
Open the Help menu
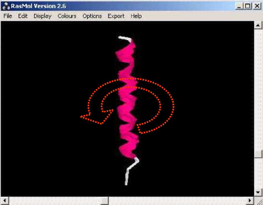point(136,16)
